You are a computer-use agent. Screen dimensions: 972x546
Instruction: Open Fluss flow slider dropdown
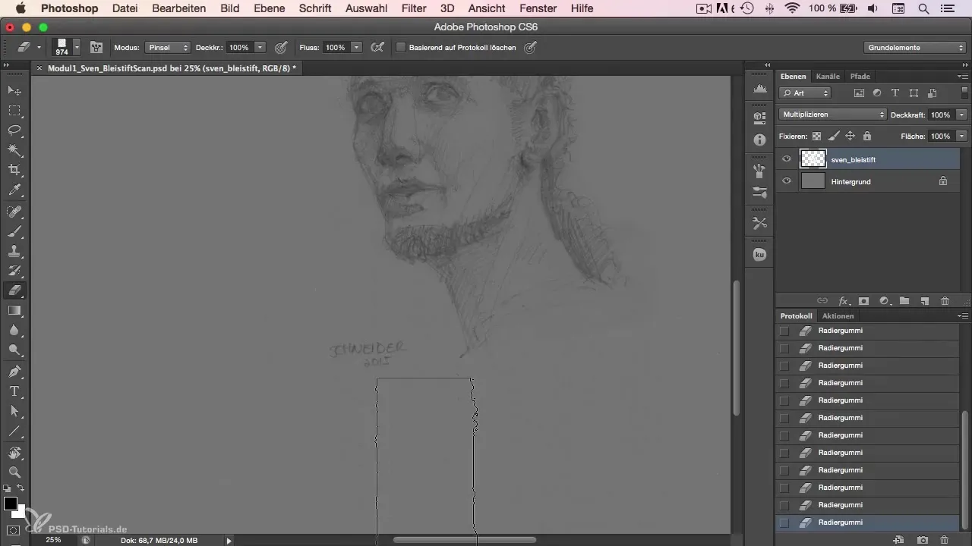(357, 47)
